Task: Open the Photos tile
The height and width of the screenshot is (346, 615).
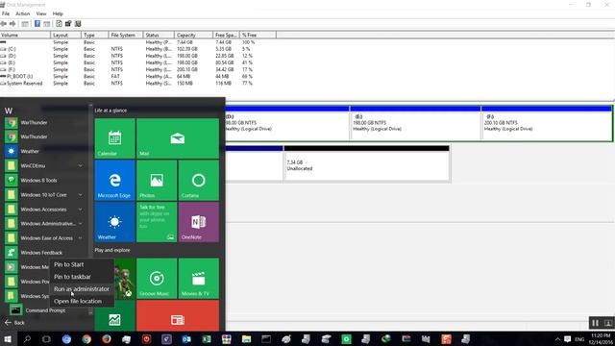Action: pos(157,181)
